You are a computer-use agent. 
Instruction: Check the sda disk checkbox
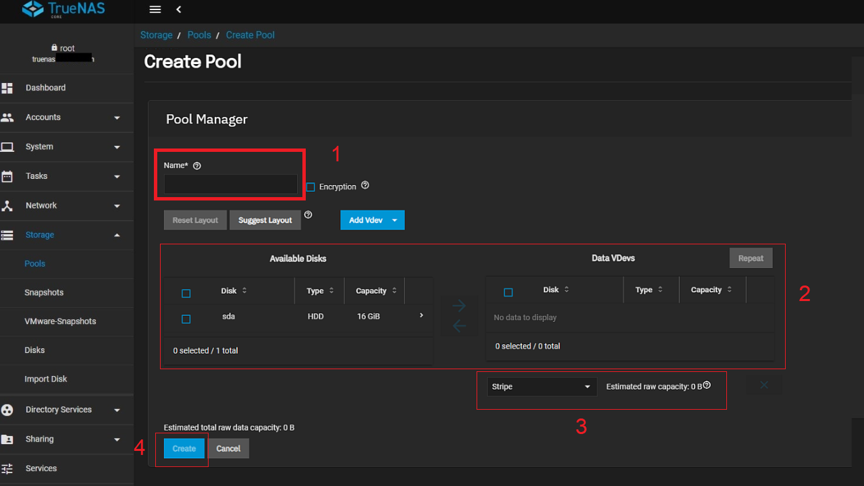tap(186, 319)
